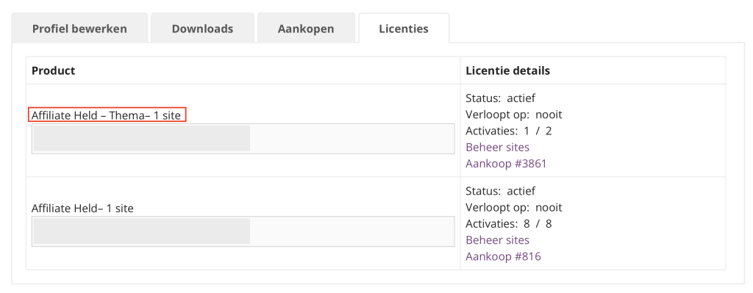Screen dimensions: 753x293
Task: Click Status: actief in the Aankoop #3861 row
Action: tap(500, 98)
